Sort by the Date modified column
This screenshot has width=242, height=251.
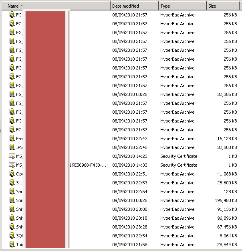[125, 6]
